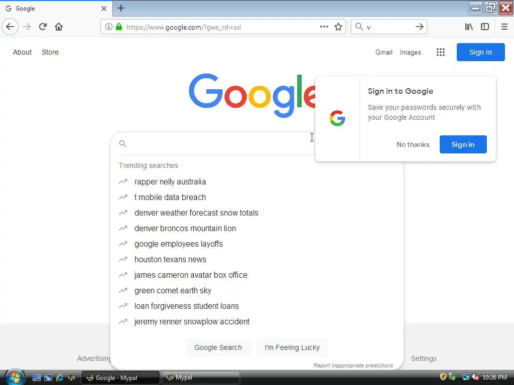
Task: Open the Gmail link
Action: point(384,52)
